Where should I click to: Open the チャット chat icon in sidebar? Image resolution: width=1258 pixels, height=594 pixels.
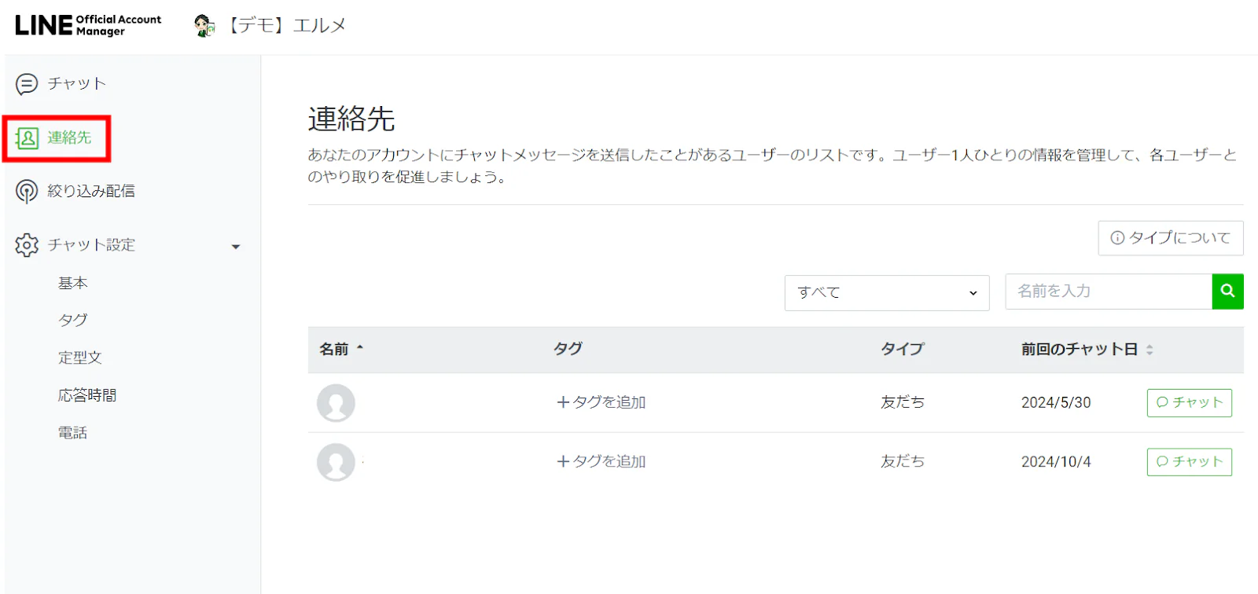27,83
